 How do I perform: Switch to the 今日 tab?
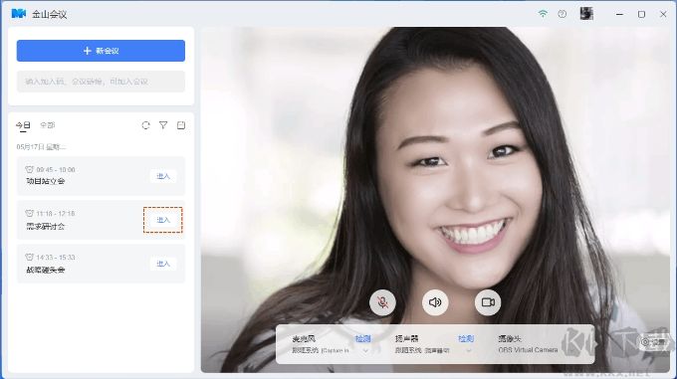[23, 125]
